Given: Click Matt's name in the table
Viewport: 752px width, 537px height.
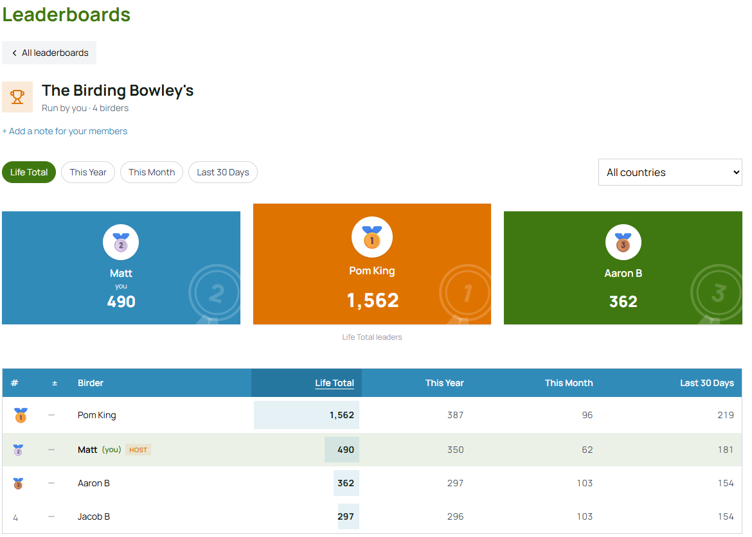Looking at the screenshot, I should 87,450.
